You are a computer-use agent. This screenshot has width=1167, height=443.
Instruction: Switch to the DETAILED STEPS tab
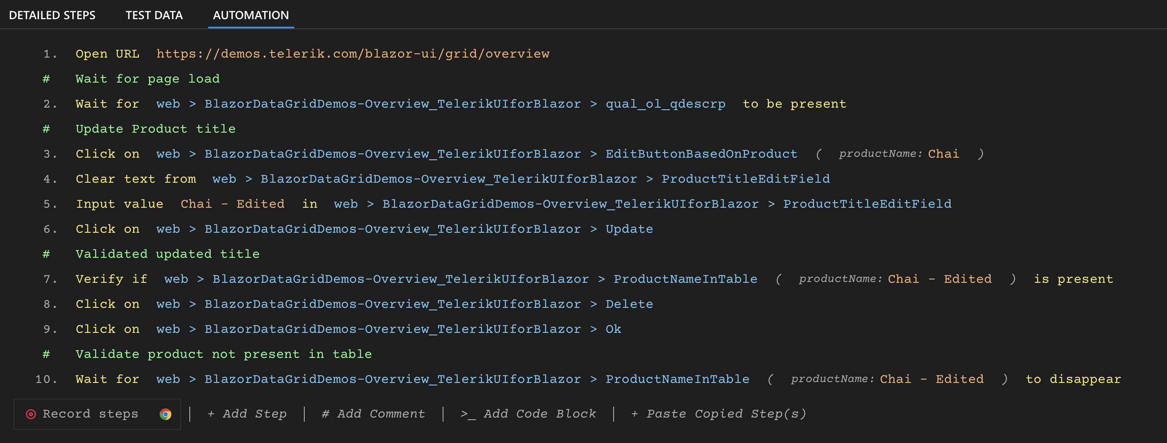click(53, 15)
